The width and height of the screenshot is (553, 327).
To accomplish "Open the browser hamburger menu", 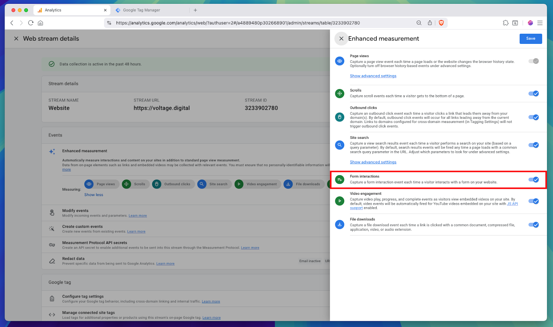I will tap(540, 23).
